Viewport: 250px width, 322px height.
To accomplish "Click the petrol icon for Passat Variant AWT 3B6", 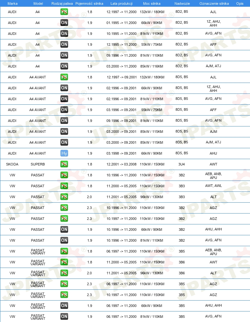I will [64, 262].
